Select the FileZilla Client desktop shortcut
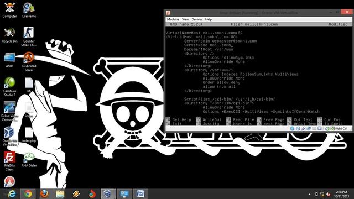Viewport: 354px width, 199px height. click(9, 161)
